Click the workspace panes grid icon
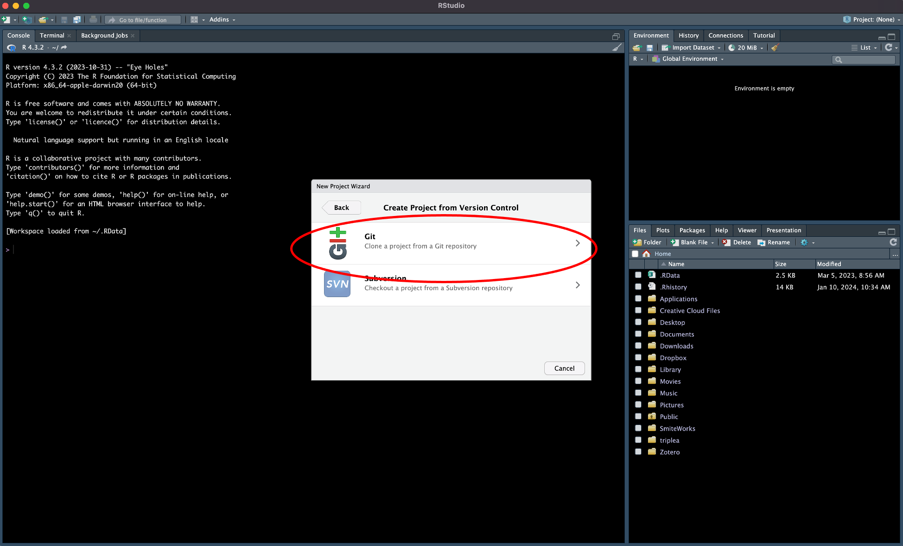 pos(194,19)
